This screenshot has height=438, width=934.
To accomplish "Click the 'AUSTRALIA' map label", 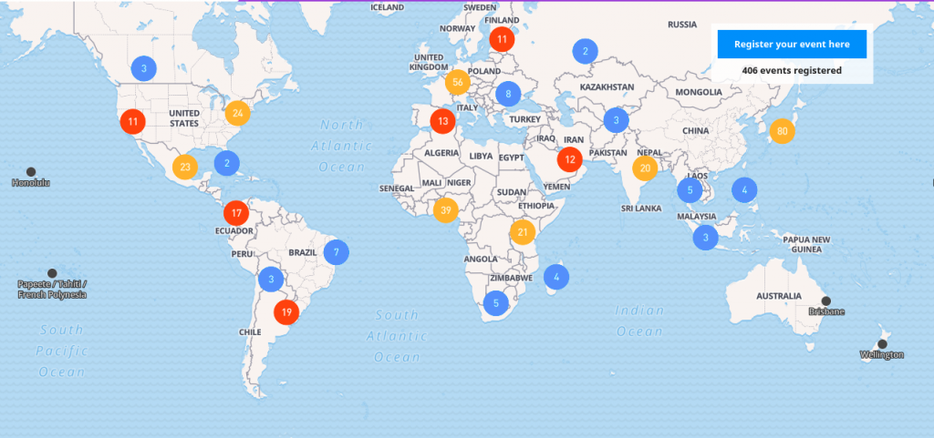I will pos(779,296).
